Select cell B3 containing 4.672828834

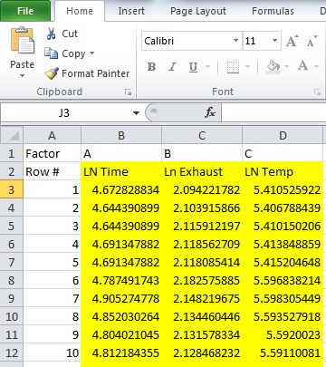pos(121,189)
